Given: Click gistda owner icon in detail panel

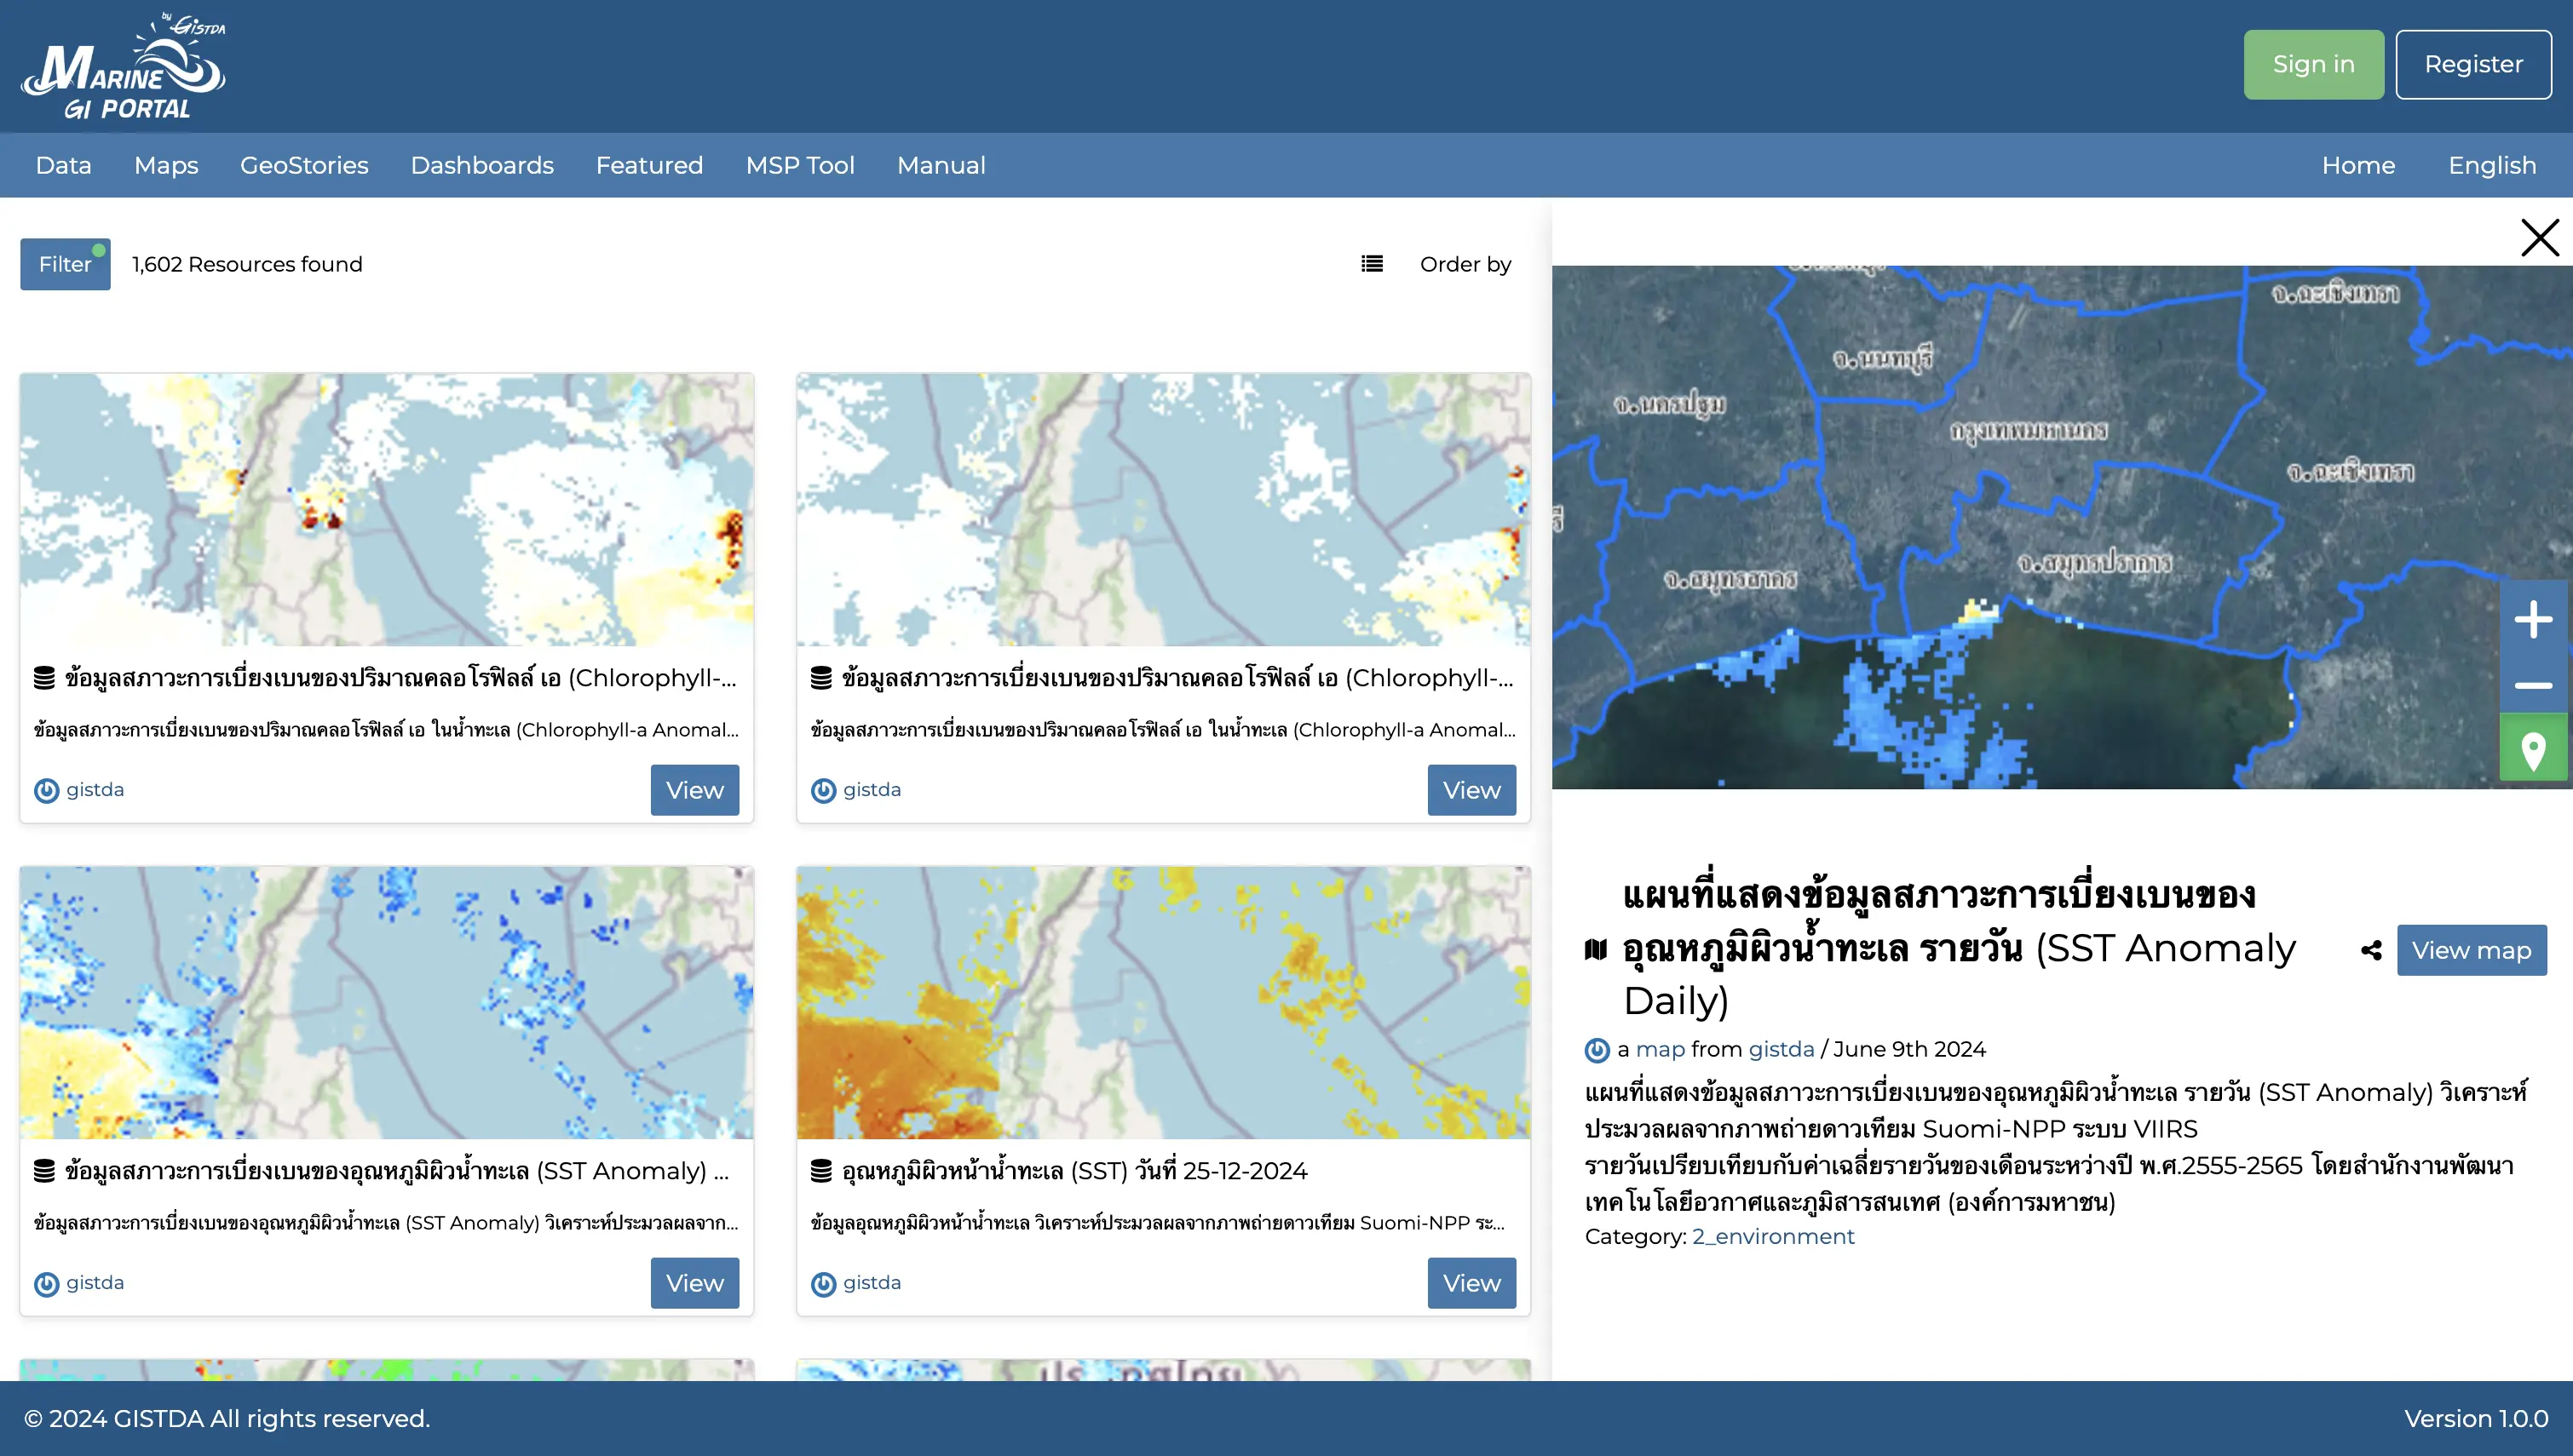Looking at the screenshot, I should click(1597, 1050).
